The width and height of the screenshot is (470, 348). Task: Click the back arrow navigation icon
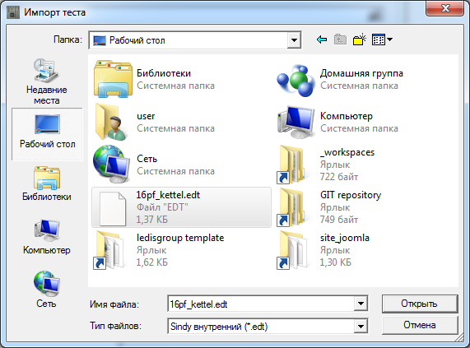click(322, 39)
